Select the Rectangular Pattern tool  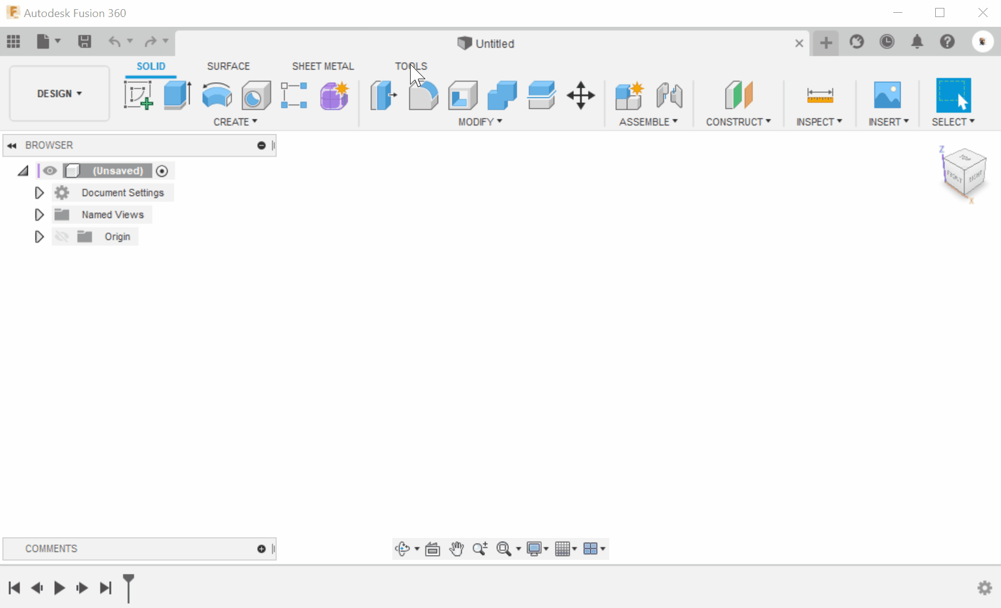[x=294, y=96]
